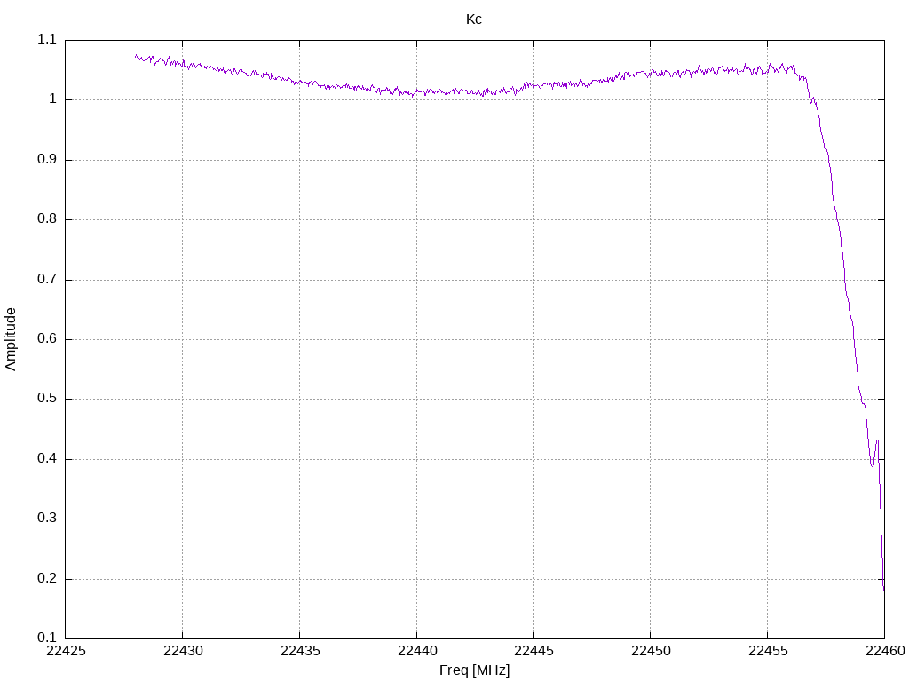Click the x-axis tick label 22430
This screenshot has width=909, height=682.
[x=183, y=651]
